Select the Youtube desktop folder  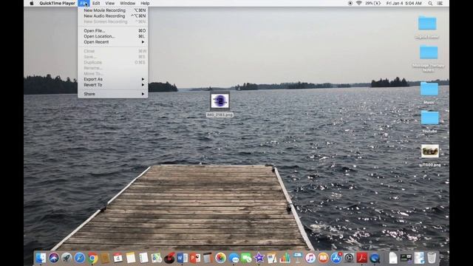point(429,117)
